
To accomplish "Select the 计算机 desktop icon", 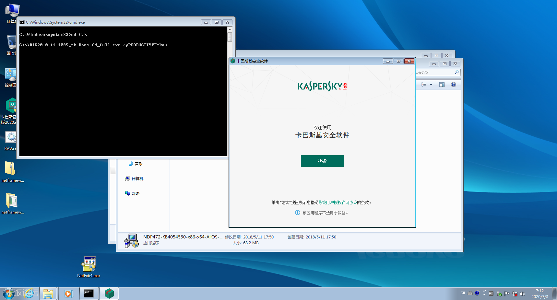I will pos(12,14).
